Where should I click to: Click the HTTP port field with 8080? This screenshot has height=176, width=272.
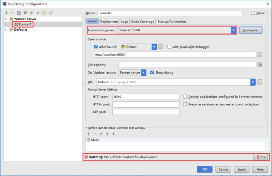tap(146, 97)
